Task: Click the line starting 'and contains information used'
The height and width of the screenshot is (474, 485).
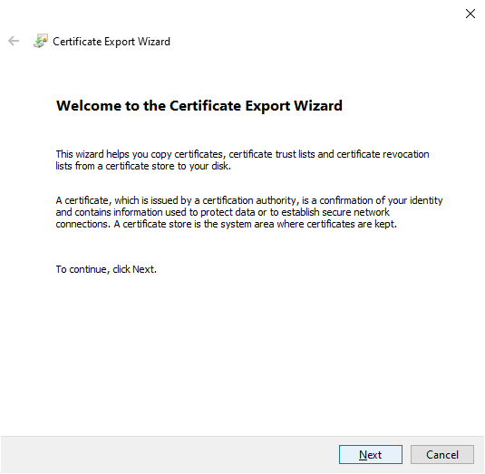Action: [223, 212]
